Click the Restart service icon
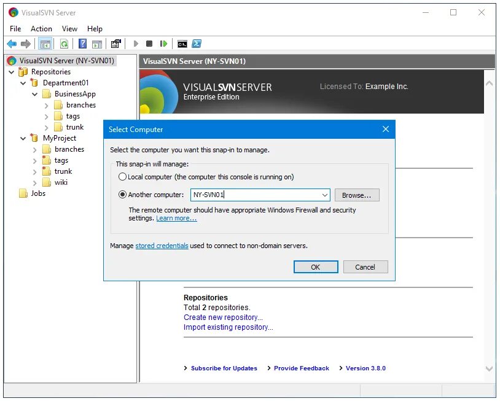The width and height of the screenshot is (500, 401). [163, 44]
